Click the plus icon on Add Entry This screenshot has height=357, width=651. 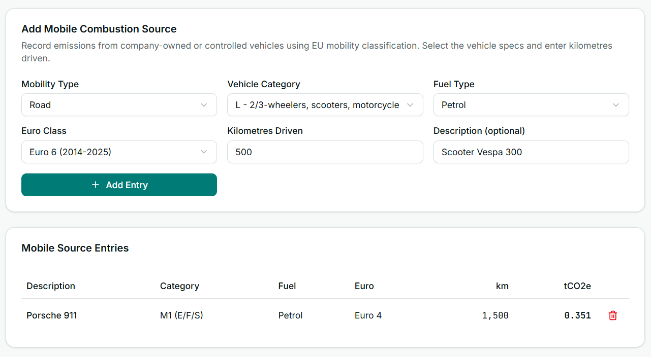[95, 185]
